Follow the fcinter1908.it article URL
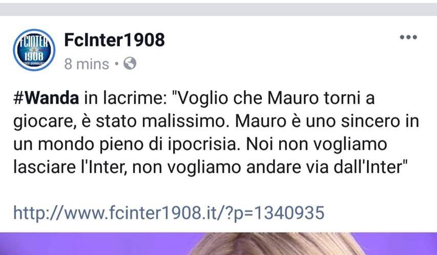Screen dimensions: 437x255 pos(169,213)
